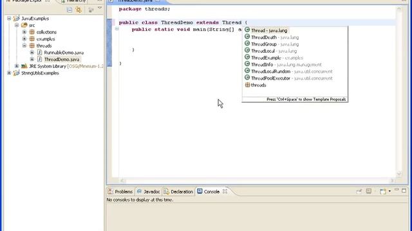Click StringUtilsExamples project icon
The image size is (412, 231).
(16, 73)
